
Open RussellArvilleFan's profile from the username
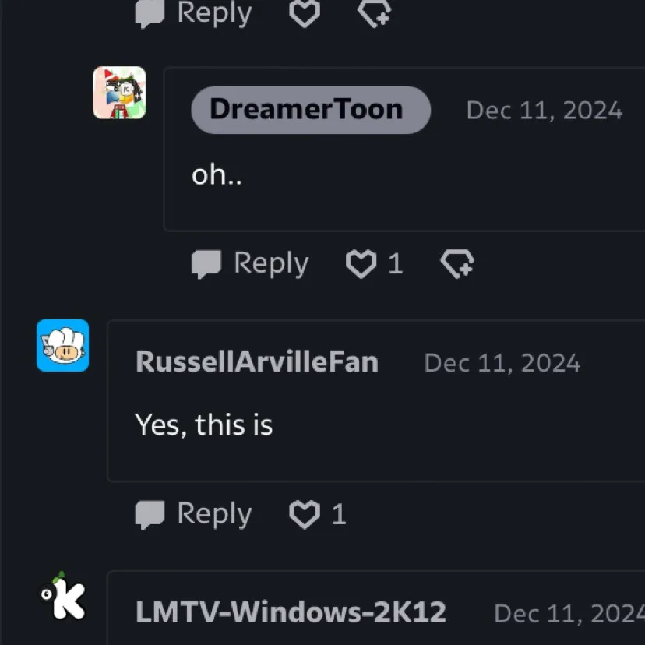pos(257,362)
